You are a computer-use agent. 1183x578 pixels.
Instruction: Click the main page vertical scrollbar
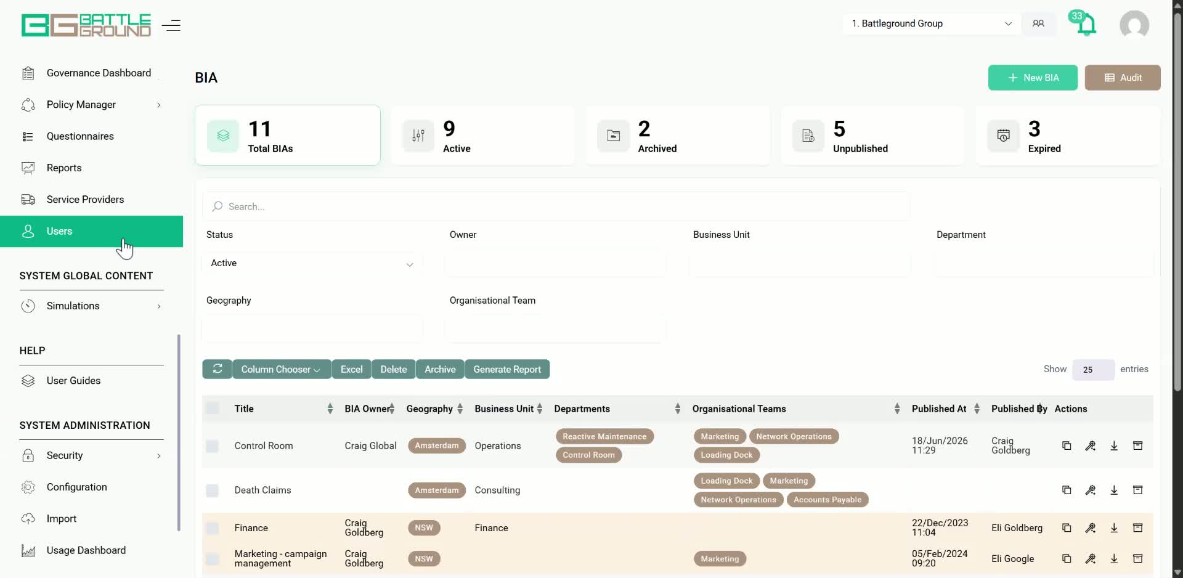coord(1177,203)
